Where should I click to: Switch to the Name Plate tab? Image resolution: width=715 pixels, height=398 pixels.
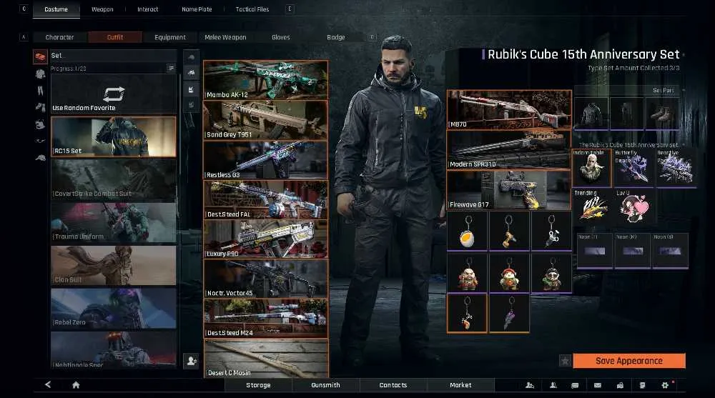coord(197,9)
